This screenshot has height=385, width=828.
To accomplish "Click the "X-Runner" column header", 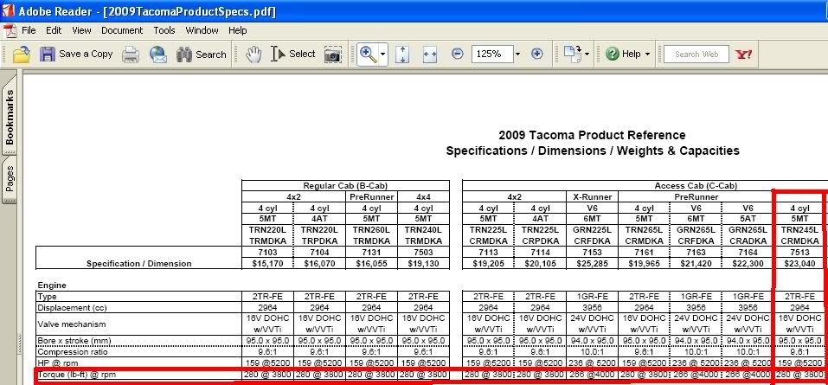I will pos(592,197).
